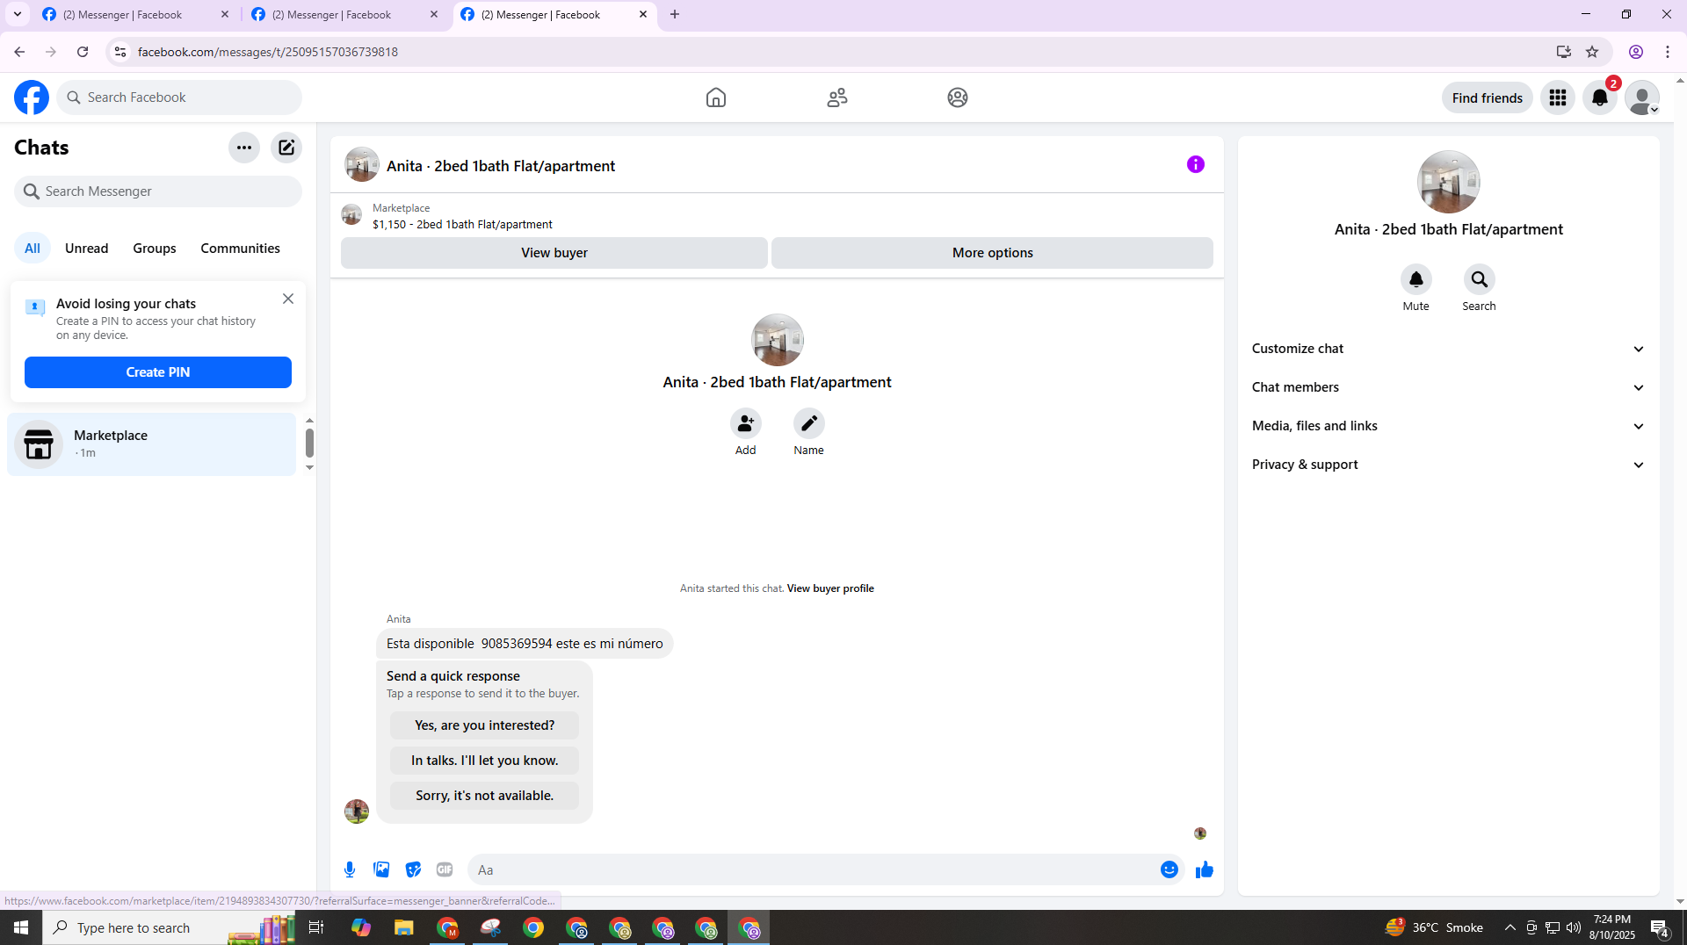
Task: Open the Windows Start menu
Action: click(21, 927)
